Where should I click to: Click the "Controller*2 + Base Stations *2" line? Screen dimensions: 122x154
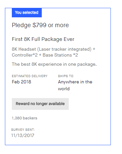click(45, 55)
